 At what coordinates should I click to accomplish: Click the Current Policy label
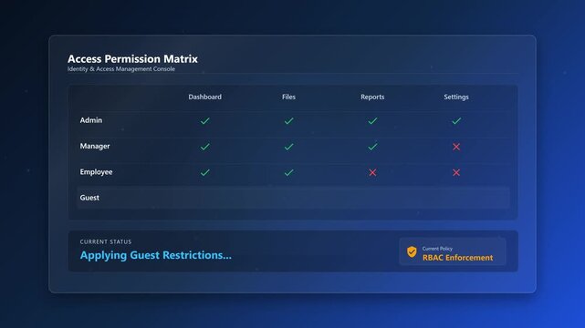coord(437,249)
